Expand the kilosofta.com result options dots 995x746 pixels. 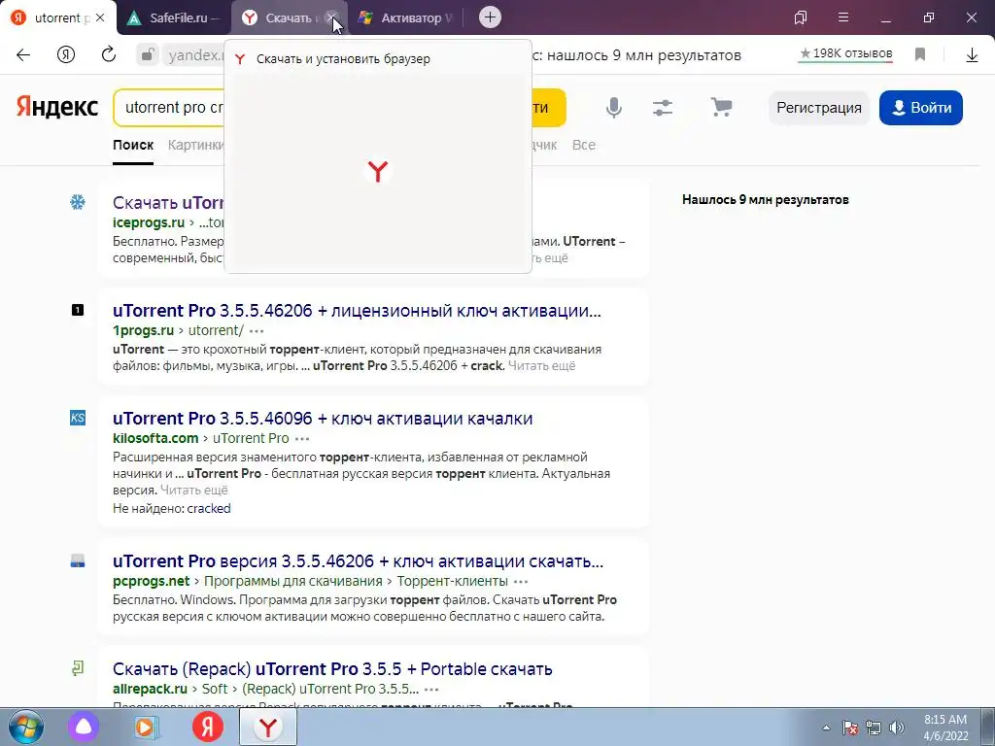(x=302, y=439)
